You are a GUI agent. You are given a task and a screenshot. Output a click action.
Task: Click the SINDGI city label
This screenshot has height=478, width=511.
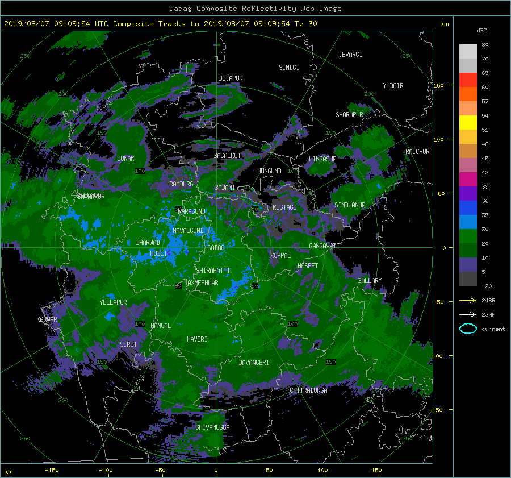point(289,68)
